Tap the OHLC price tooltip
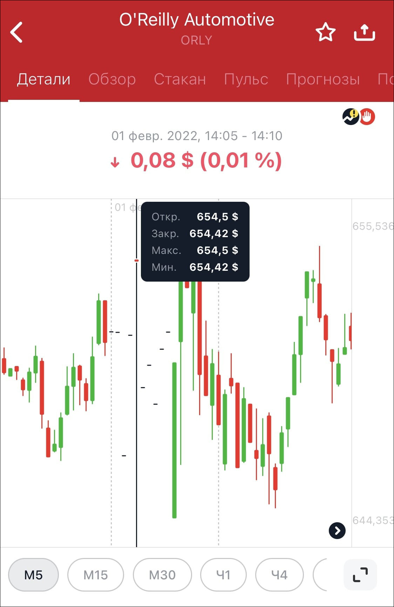This screenshot has width=394, height=607. click(195, 242)
